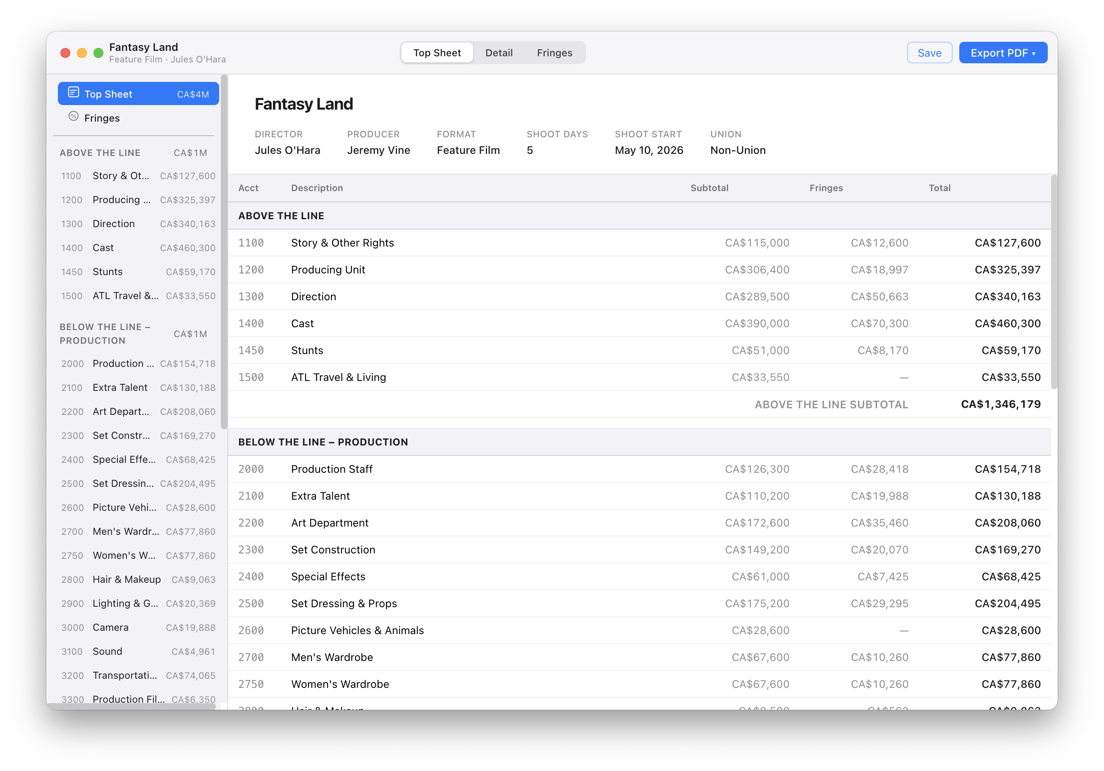Select sidebar account 3200 Transportati...

(x=139, y=677)
